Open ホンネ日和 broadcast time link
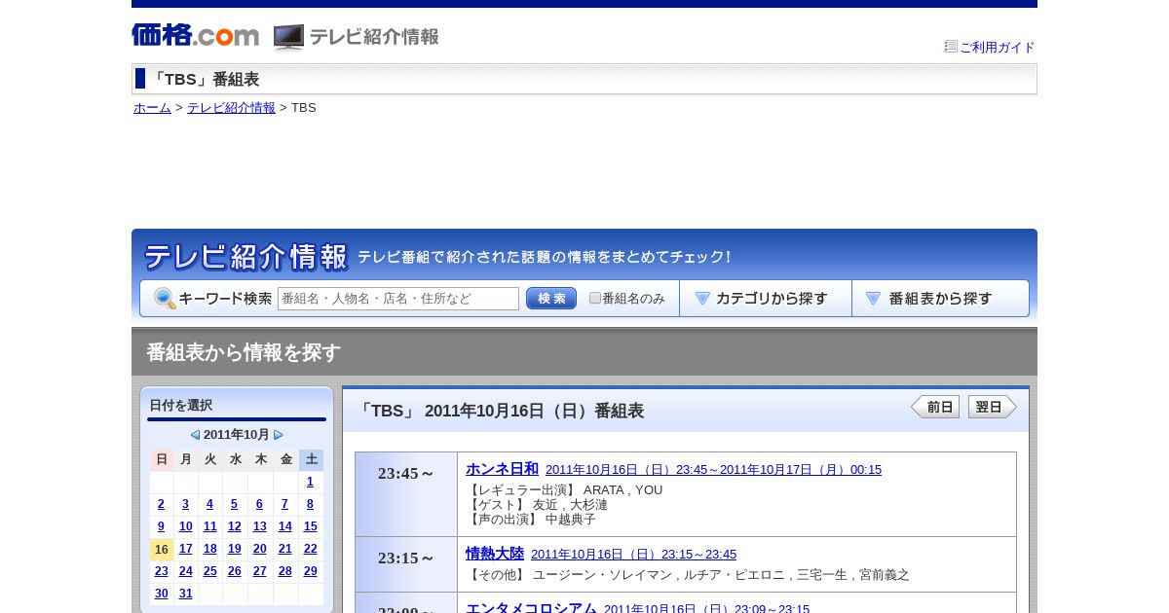 point(713,470)
